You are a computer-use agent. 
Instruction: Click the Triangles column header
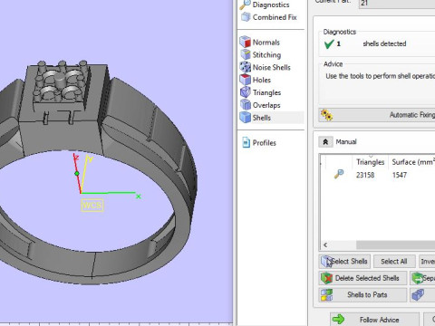[x=371, y=162]
